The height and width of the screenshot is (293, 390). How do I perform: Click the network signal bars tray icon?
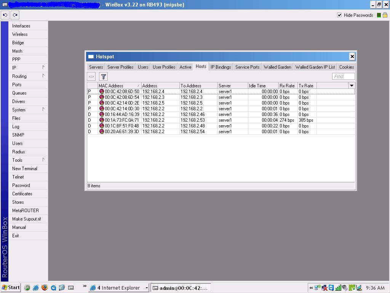coord(338,288)
